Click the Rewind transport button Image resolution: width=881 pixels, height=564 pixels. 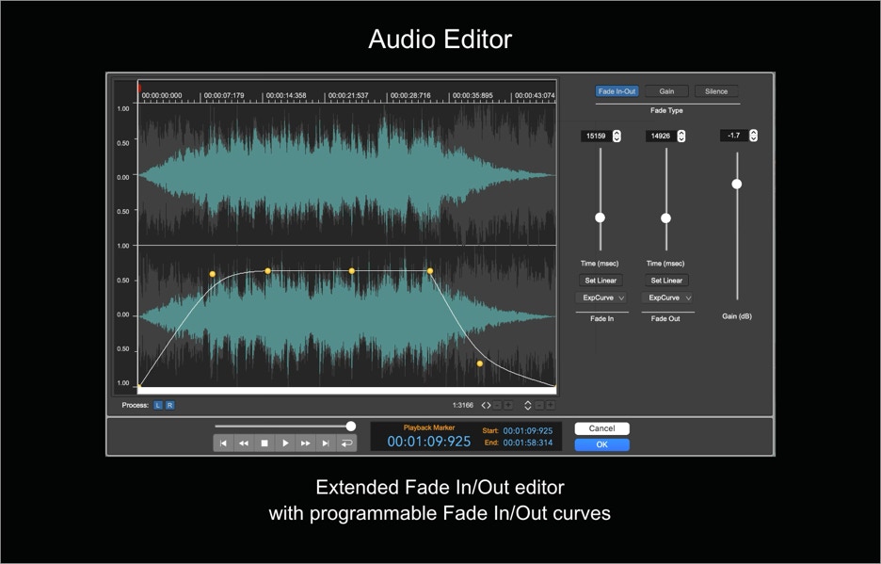click(244, 443)
